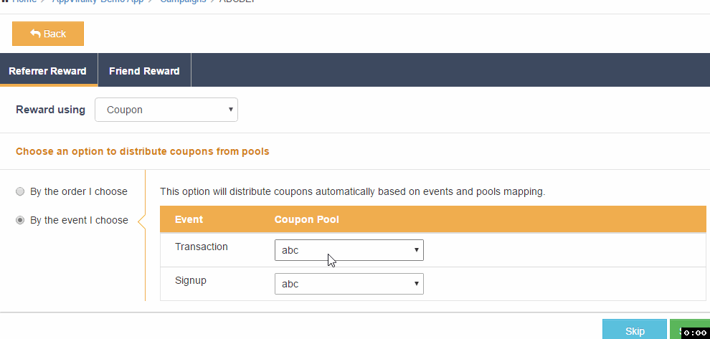Select the By the order I choose radio button
This screenshot has height=339, width=710.
point(20,191)
